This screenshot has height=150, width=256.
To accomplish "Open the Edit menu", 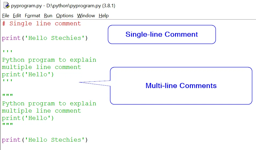I will 17,16.
